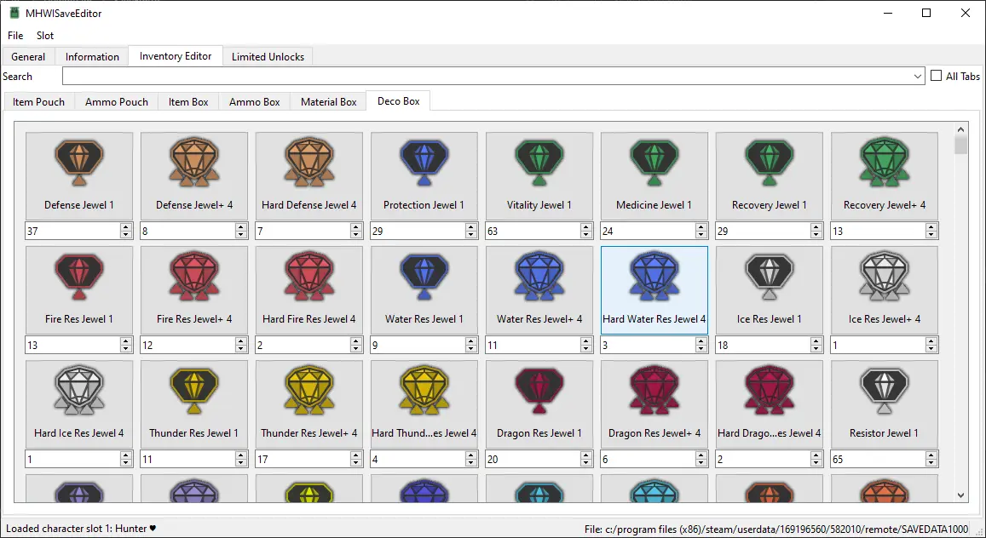Click the MHWISaveEditor title bar app icon
Viewport: 986px width, 538px height.
(x=14, y=13)
